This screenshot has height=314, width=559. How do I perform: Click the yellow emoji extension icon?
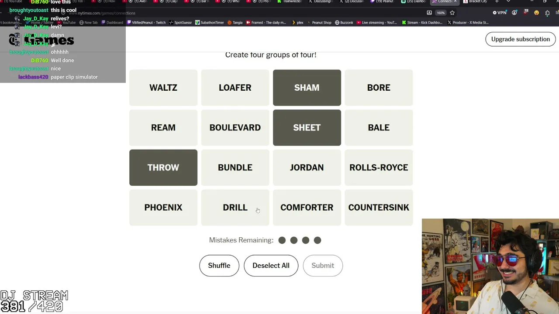coord(536,13)
